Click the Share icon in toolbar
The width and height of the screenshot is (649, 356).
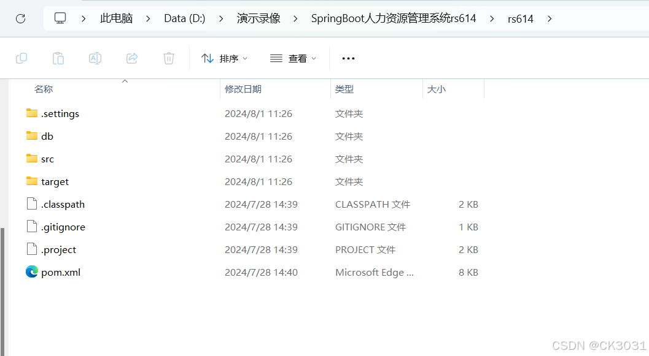click(x=132, y=58)
